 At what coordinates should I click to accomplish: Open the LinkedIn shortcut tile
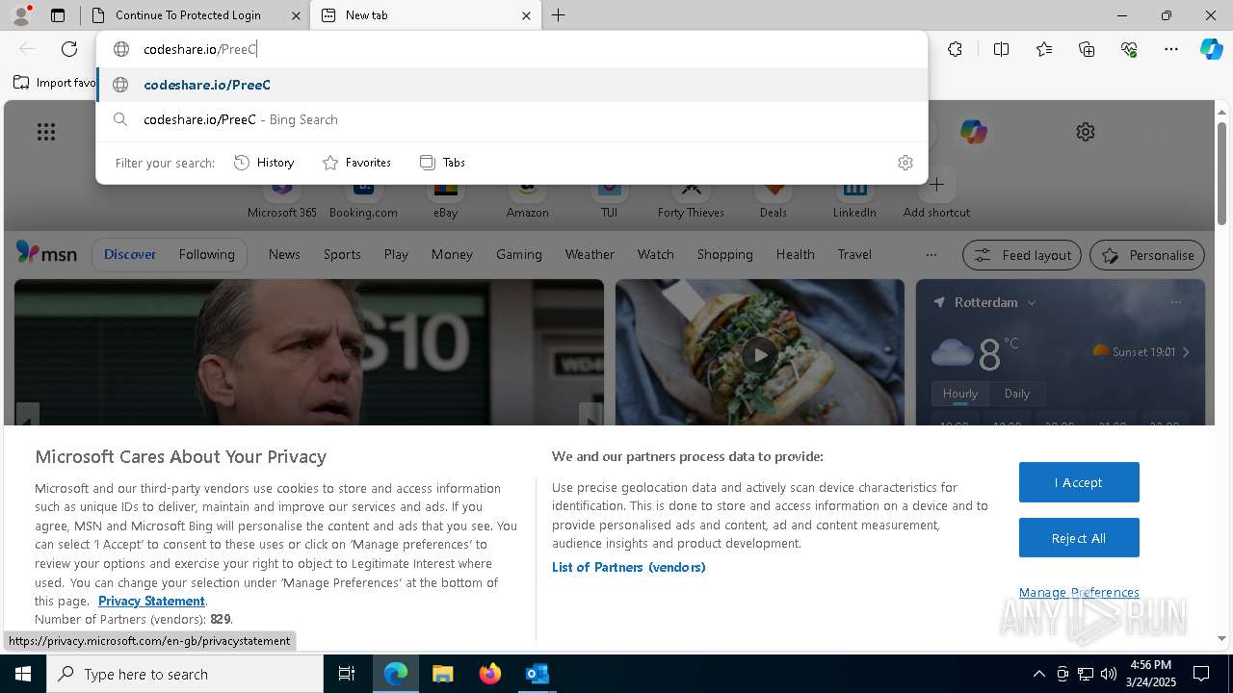pyautogui.click(x=854, y=196)
